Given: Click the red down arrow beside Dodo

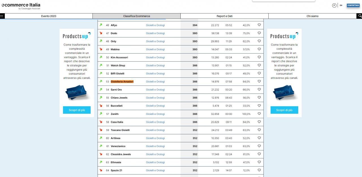Looking at the screenshot, I should coord(101,33).
